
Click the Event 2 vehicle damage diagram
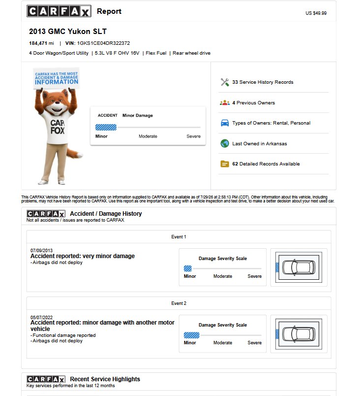299,334
